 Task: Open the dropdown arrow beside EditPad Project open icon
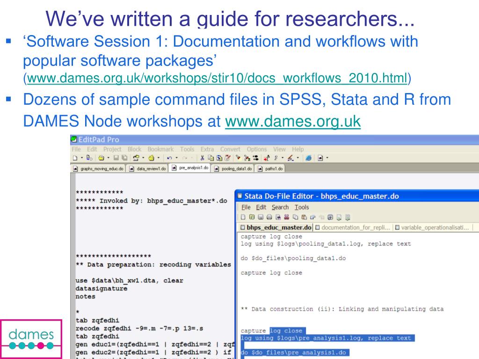(158, 158)
